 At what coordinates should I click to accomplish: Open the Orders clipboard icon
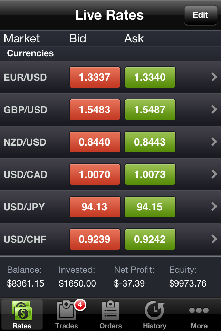click(110, 311)
